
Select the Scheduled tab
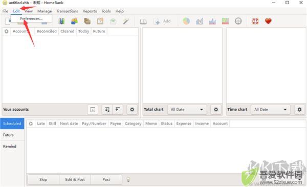point(12,123)
